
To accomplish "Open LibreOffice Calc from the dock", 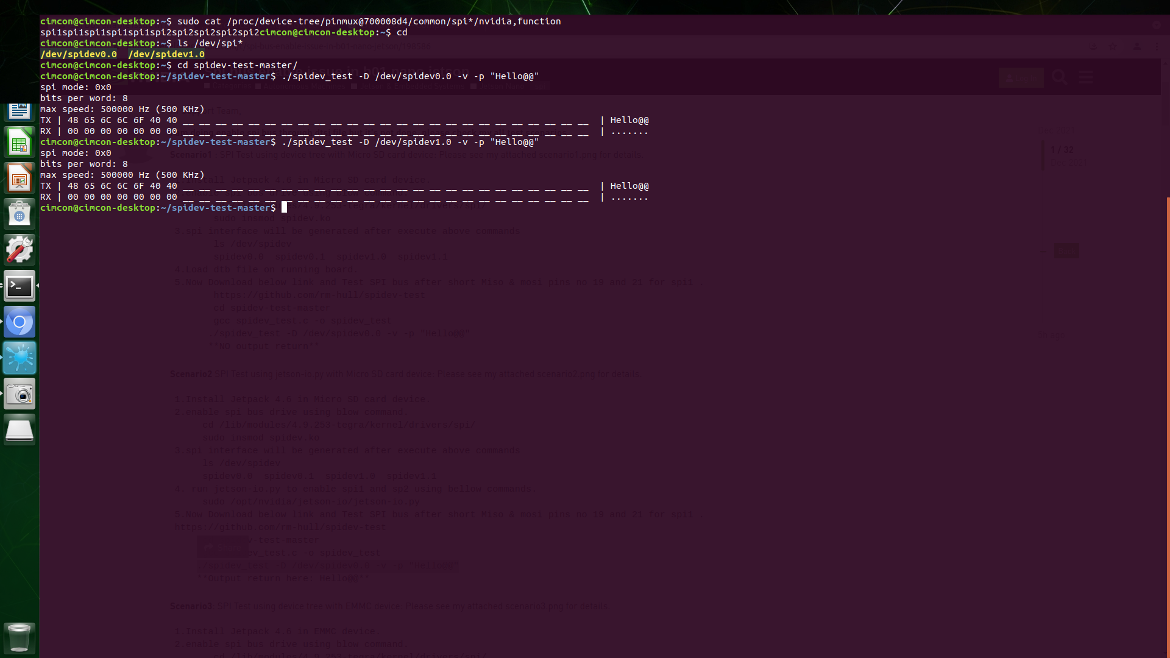I will (x=19, y=142).
